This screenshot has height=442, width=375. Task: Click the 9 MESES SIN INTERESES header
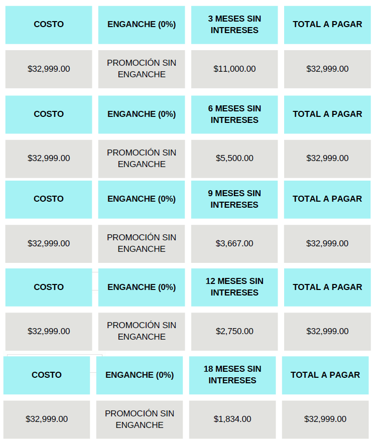point(234,200)
